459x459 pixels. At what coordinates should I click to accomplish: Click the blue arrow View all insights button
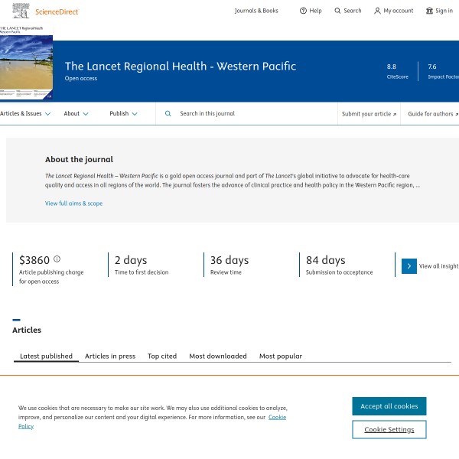point(409,266)
